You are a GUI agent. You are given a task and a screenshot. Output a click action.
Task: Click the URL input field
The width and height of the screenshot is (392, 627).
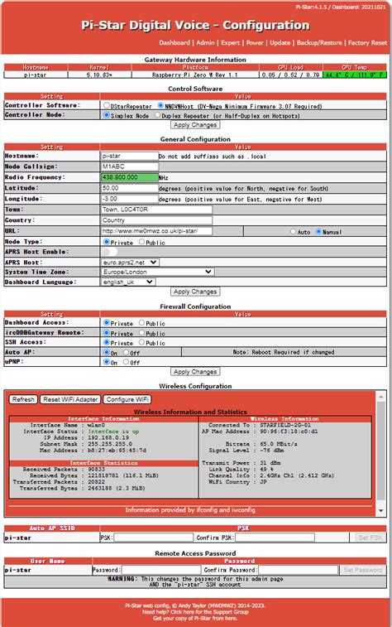(x=156, y=231)
